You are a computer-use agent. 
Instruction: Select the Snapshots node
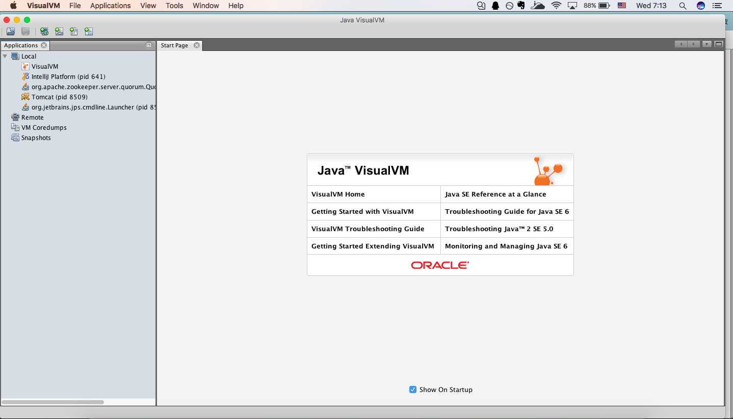tap(36, 138)
